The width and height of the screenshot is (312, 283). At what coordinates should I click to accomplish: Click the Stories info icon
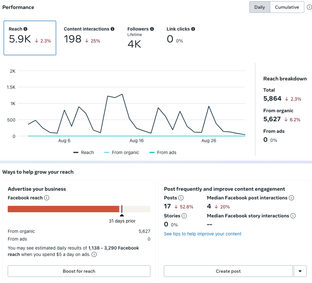pos(184,216)
